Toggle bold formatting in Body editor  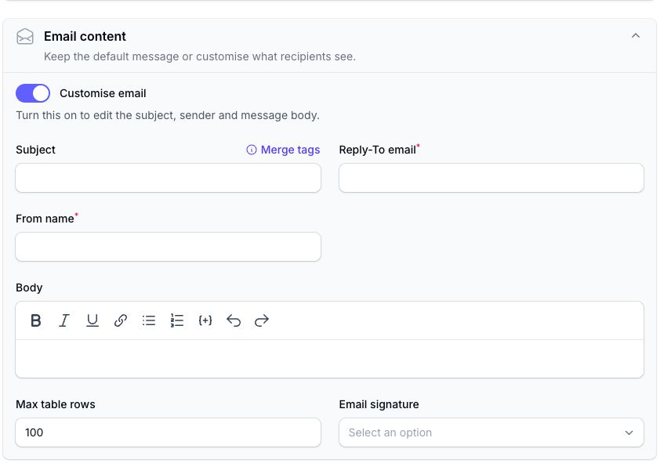(36, 320)
